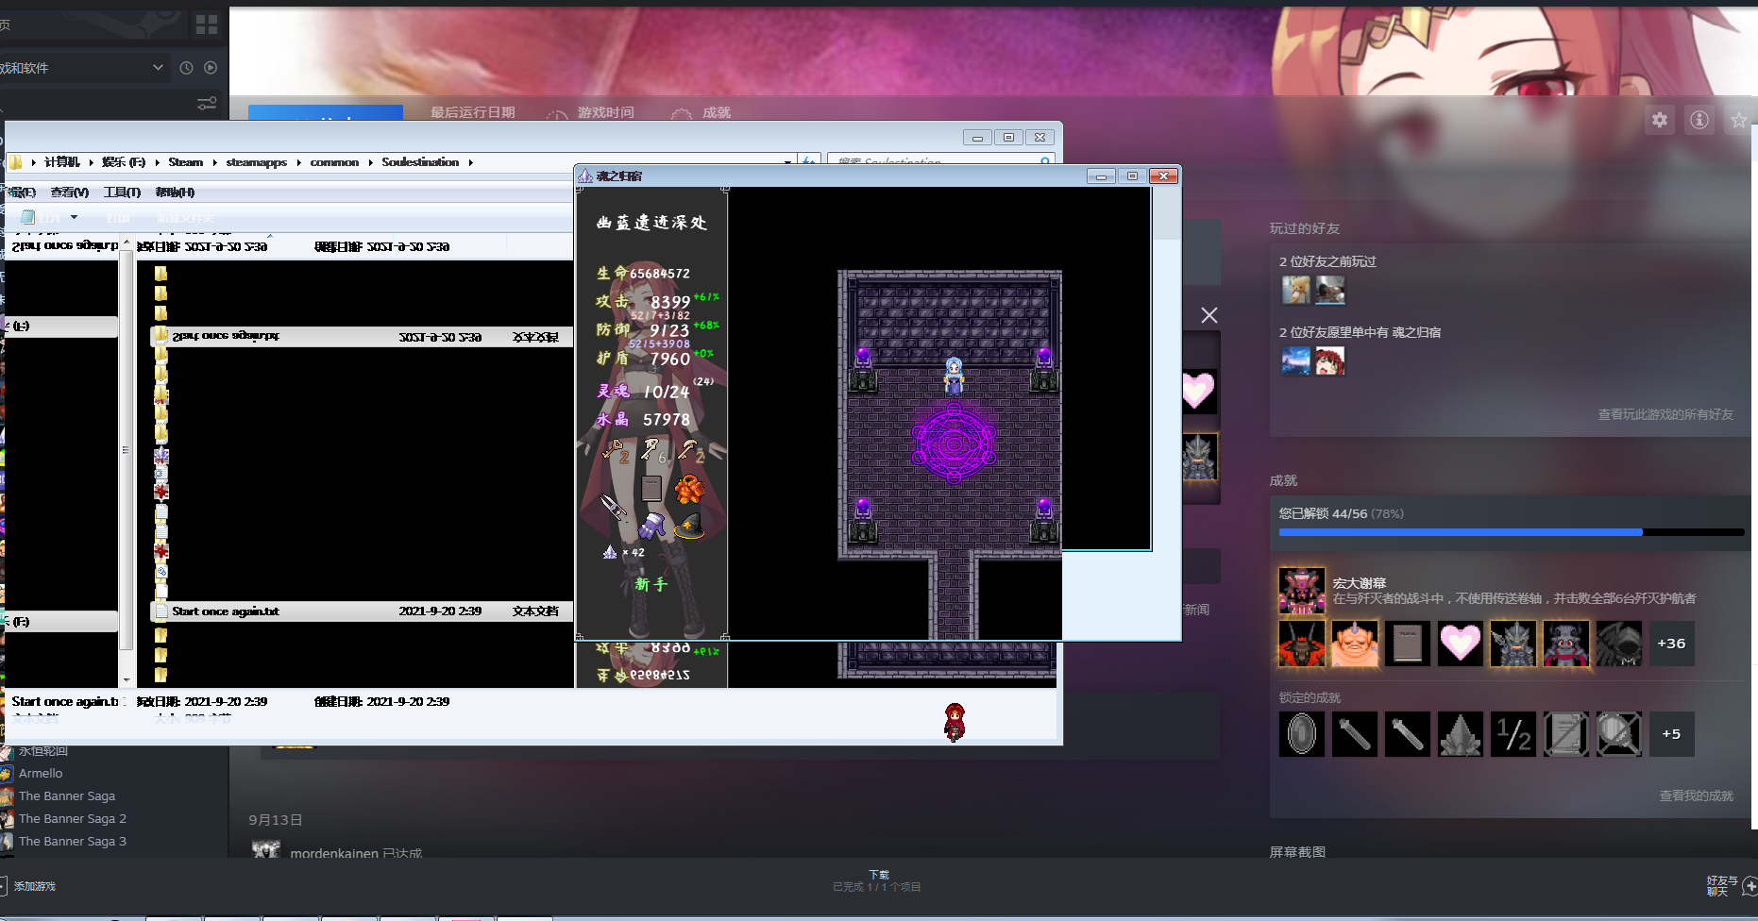The image size is (1758, 921).
Task: Select The Banner Saga 2 in library
Action: click(73, 818)
